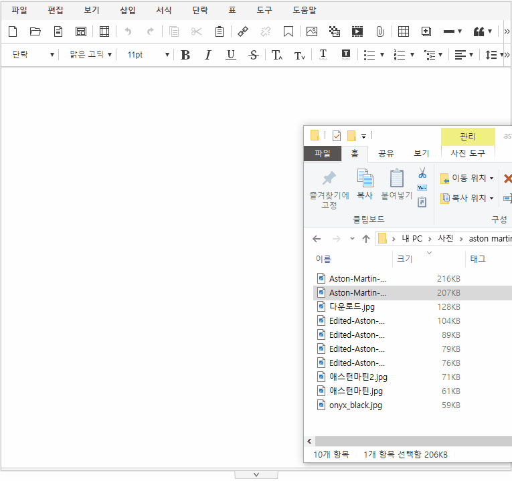Insert a table using the grid icon
The image size is (512, 481).
click(404, 31)
